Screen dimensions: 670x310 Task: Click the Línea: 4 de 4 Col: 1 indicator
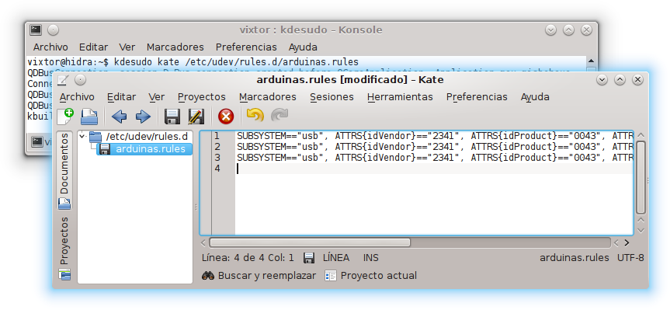pyautogui.click(x=248, y=258)
